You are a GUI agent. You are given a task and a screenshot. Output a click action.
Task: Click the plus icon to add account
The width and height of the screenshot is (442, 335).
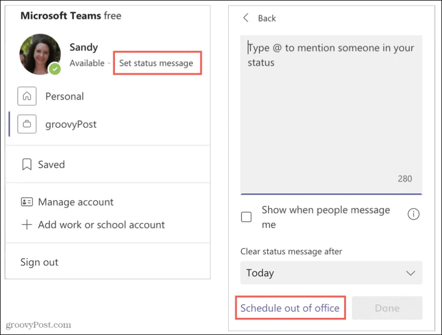(x=27, y=225)
